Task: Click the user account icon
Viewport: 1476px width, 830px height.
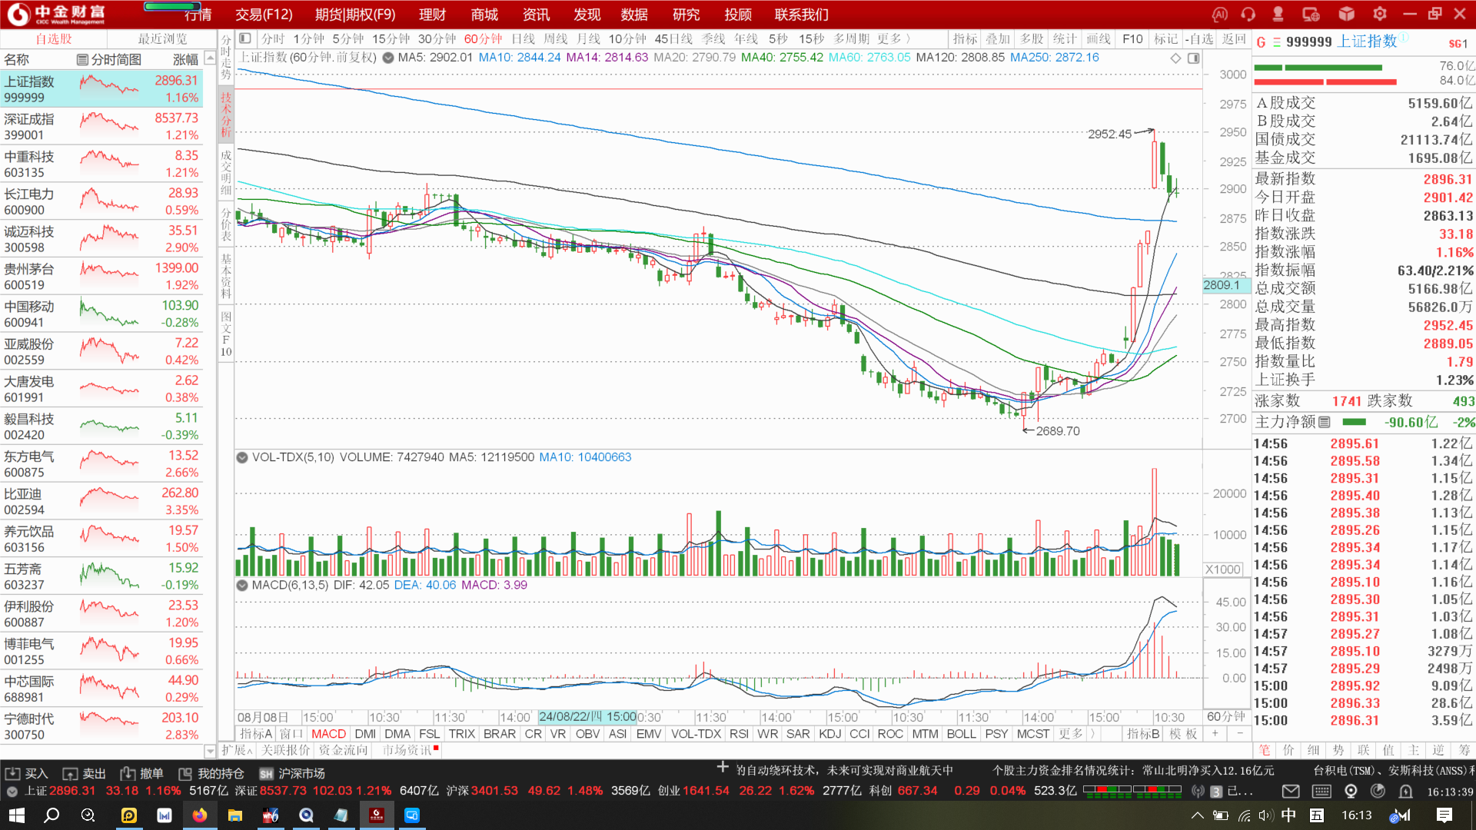Action: point(1278,14)
